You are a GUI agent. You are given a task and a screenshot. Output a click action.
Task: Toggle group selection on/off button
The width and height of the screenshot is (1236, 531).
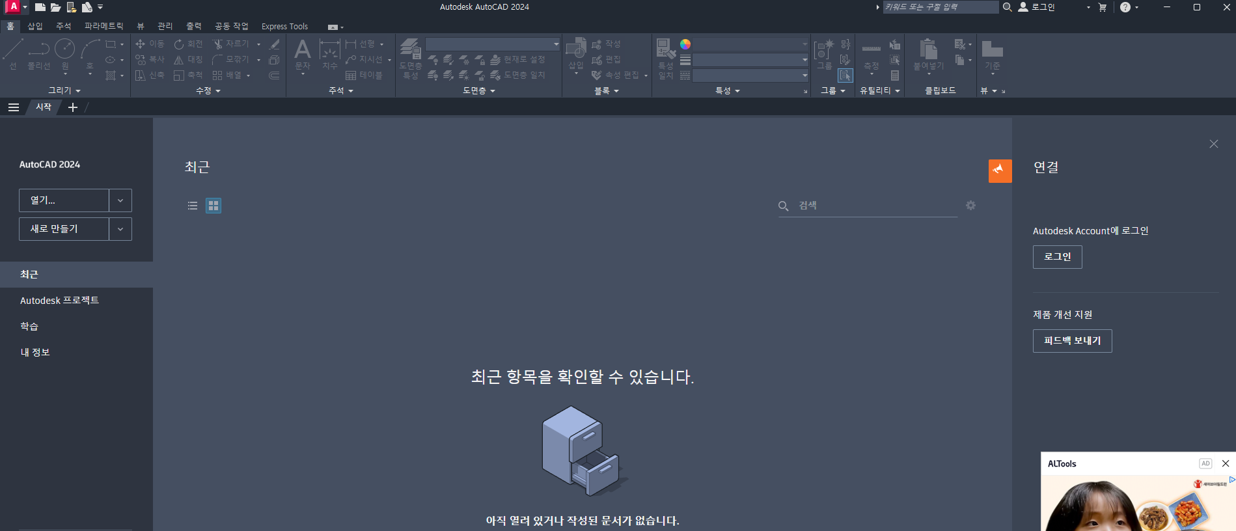click(845, 75)
